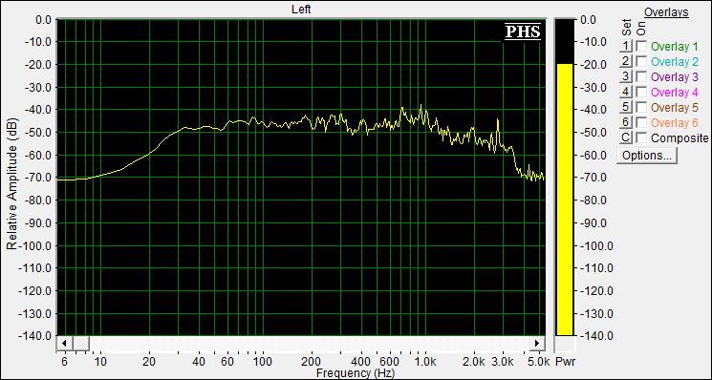Click the yellow Pwr level meter bar
The width and height of the screenshot is (712, 380).
point(565,200)
